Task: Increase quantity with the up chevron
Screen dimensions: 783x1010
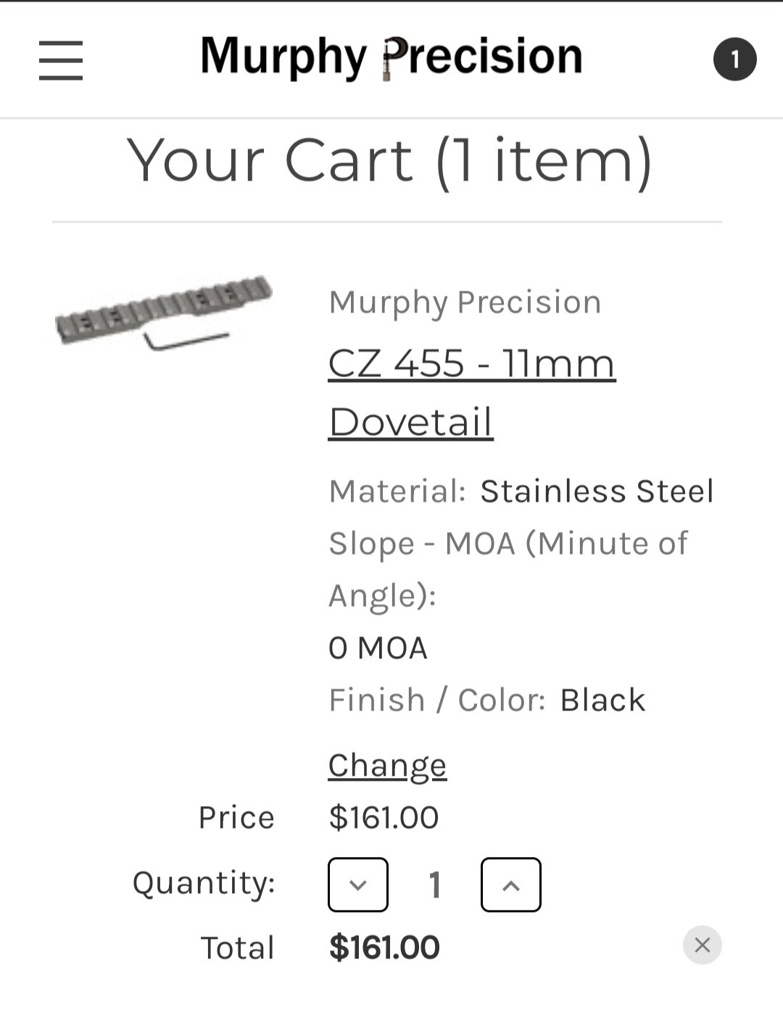Action: (x=510, y=885)
